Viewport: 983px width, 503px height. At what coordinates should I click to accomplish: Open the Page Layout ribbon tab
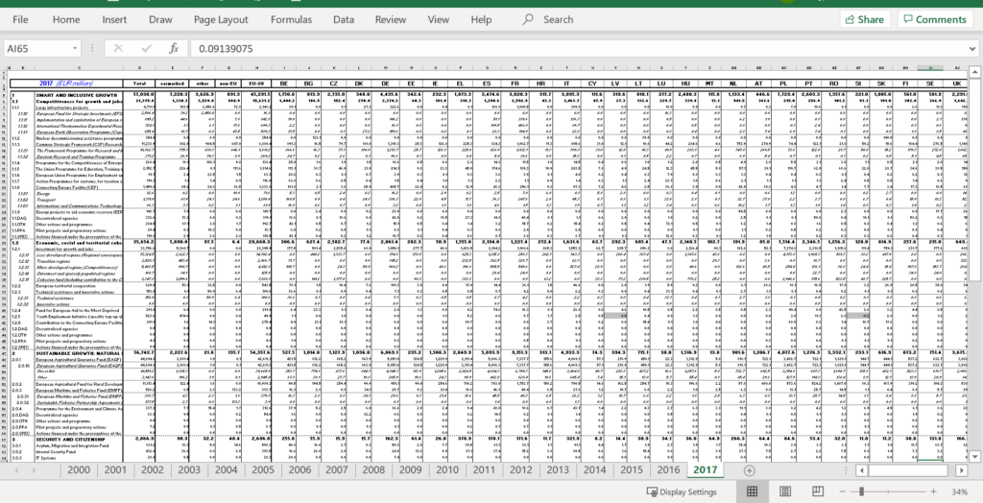click(x=221, y=19)
